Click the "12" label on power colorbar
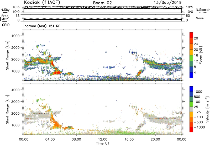 [196, 61]
